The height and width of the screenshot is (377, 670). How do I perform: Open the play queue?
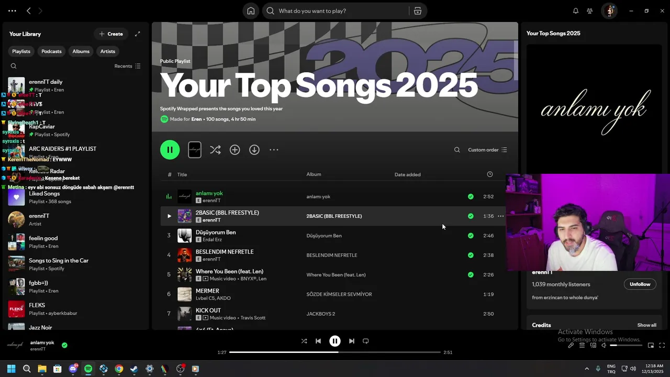[x=582, y=346]
